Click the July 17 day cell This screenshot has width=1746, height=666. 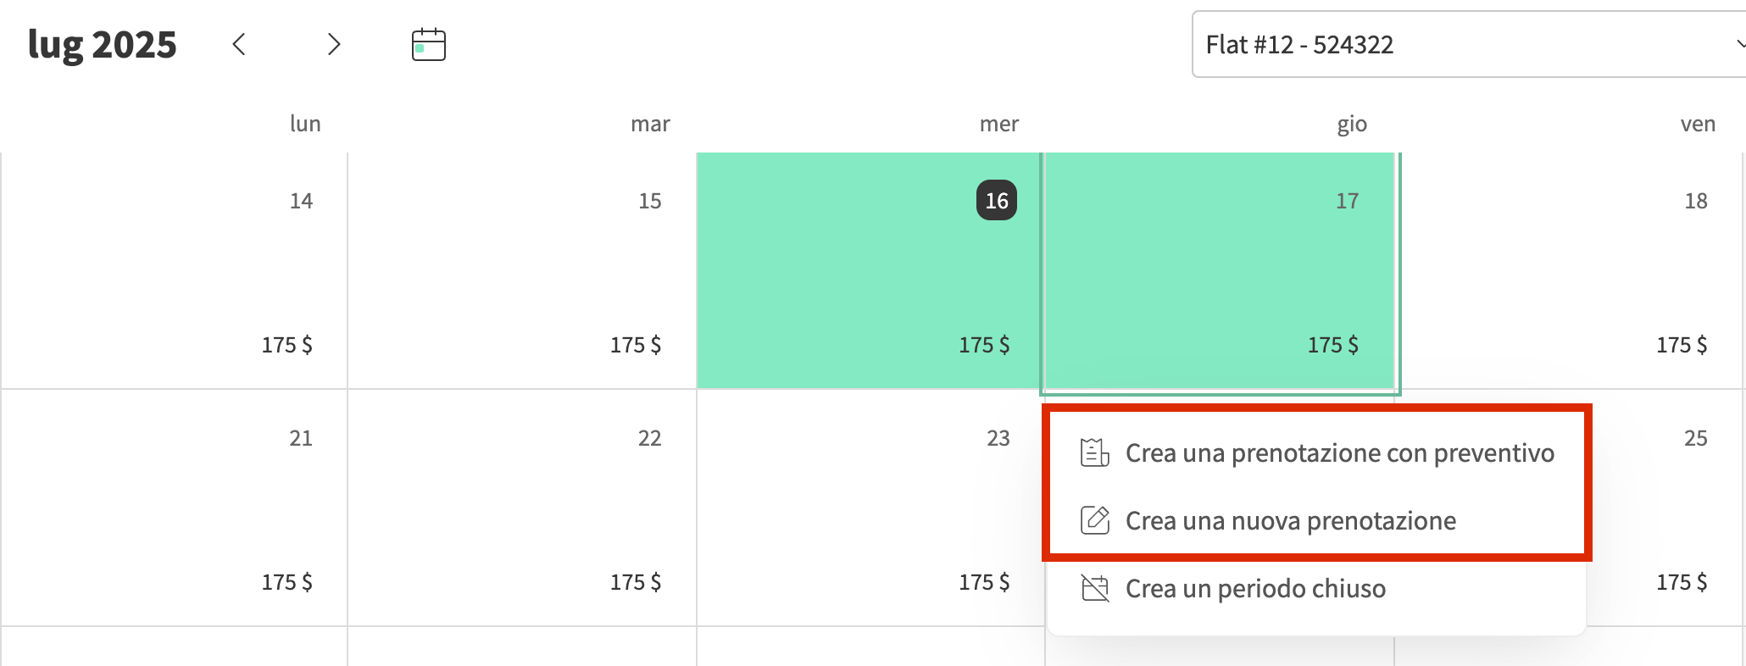[x=1219, y=271]
